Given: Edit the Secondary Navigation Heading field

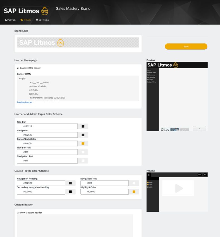Looking at the screenshot, I should tap(41, 192).
